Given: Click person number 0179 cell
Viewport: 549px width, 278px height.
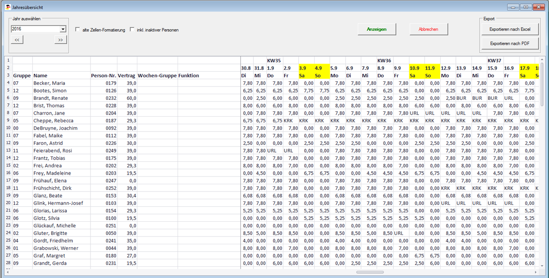Looking at the screenshot, I should 104,83.
